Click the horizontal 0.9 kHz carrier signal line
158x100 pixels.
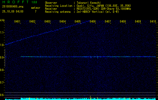88,57
